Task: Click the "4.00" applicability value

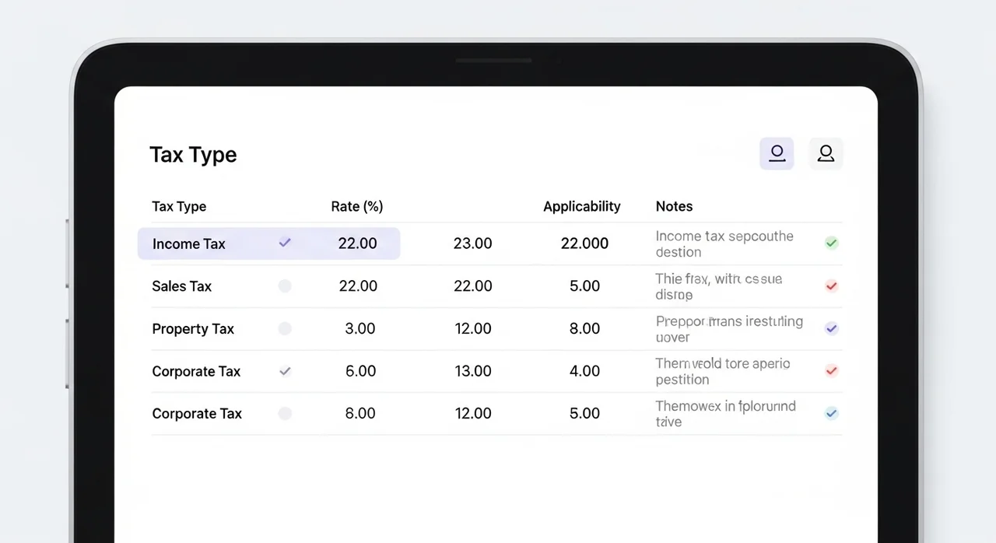Action: tap(584, 371)
